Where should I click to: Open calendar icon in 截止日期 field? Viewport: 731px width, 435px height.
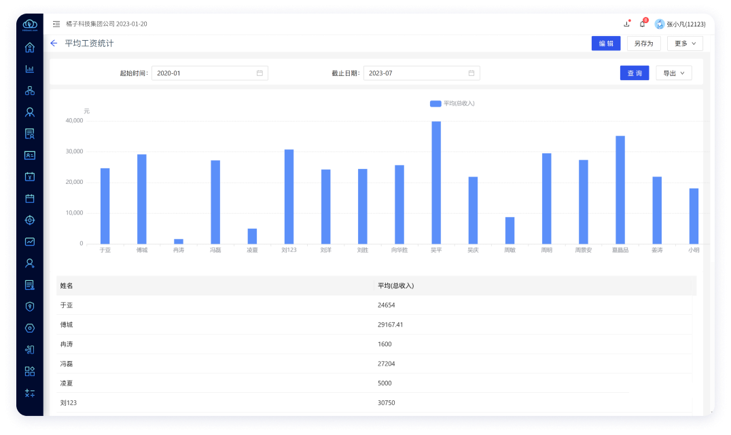[x=471, y=73]
